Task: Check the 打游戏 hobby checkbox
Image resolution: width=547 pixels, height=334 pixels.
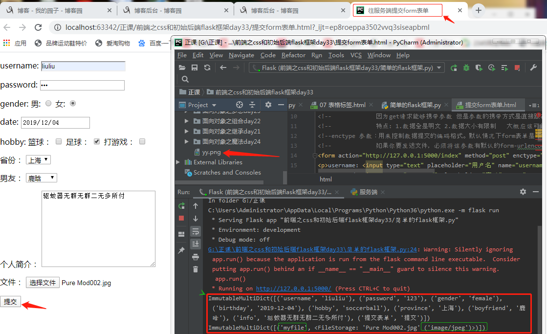Action: click(142, 141)
